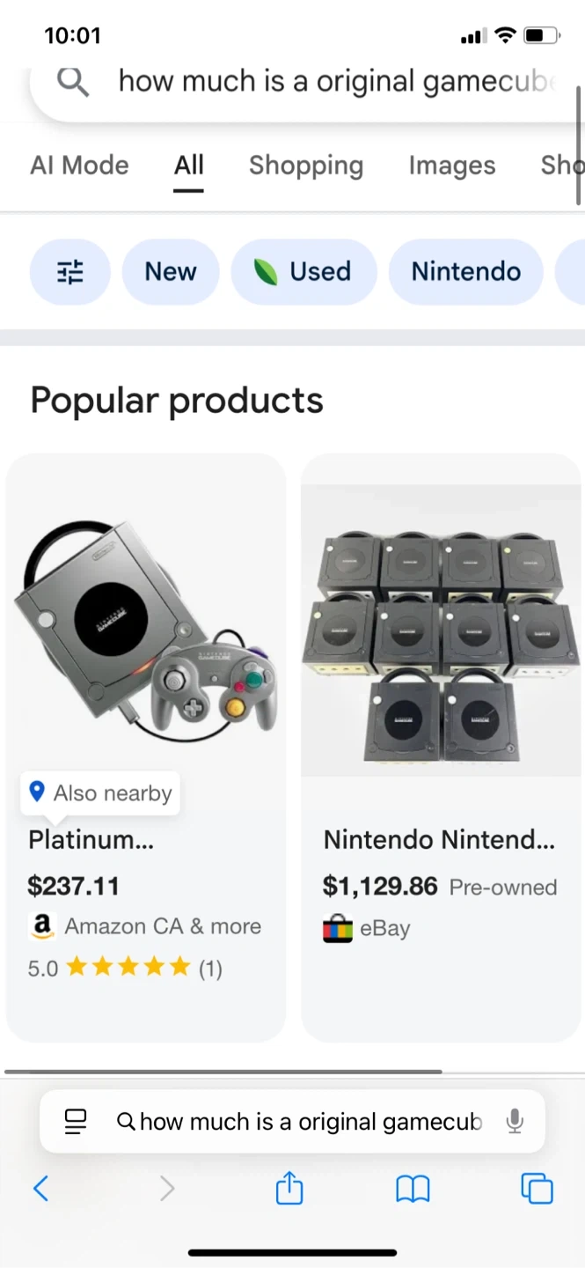This screenshot has width=585, height=1268.
Task: Open the filter options sliders icon
Action: click(x=70, y=272)
